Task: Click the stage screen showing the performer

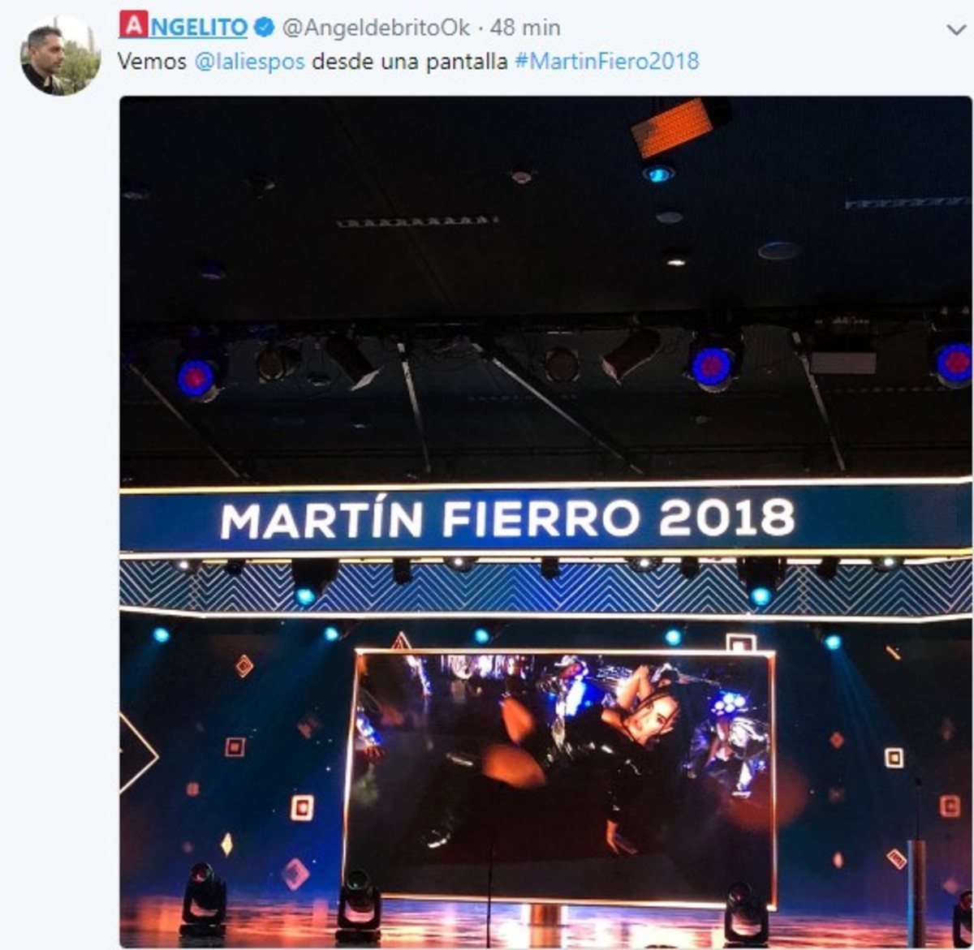Action: (560, 777)
